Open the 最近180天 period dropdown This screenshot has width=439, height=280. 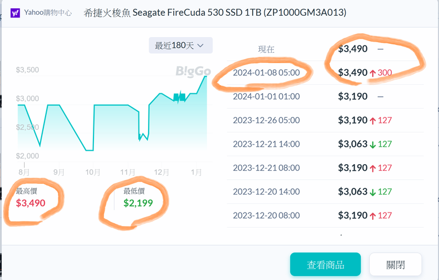point(180,45)
